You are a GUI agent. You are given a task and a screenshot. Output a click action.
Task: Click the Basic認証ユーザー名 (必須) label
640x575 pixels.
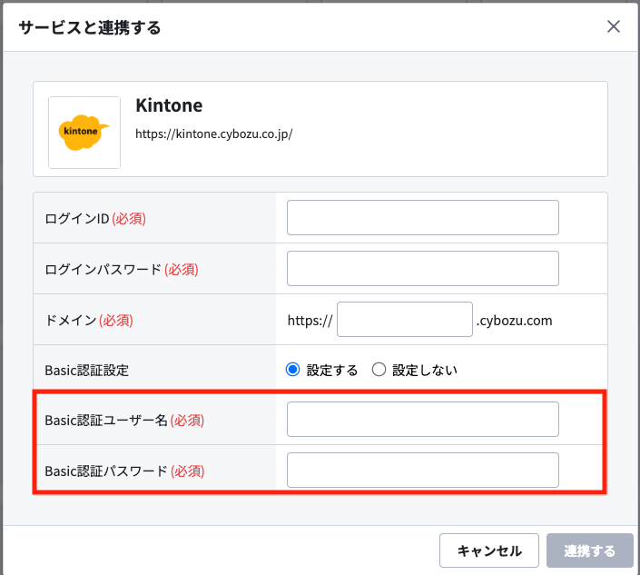click(124, 421)
